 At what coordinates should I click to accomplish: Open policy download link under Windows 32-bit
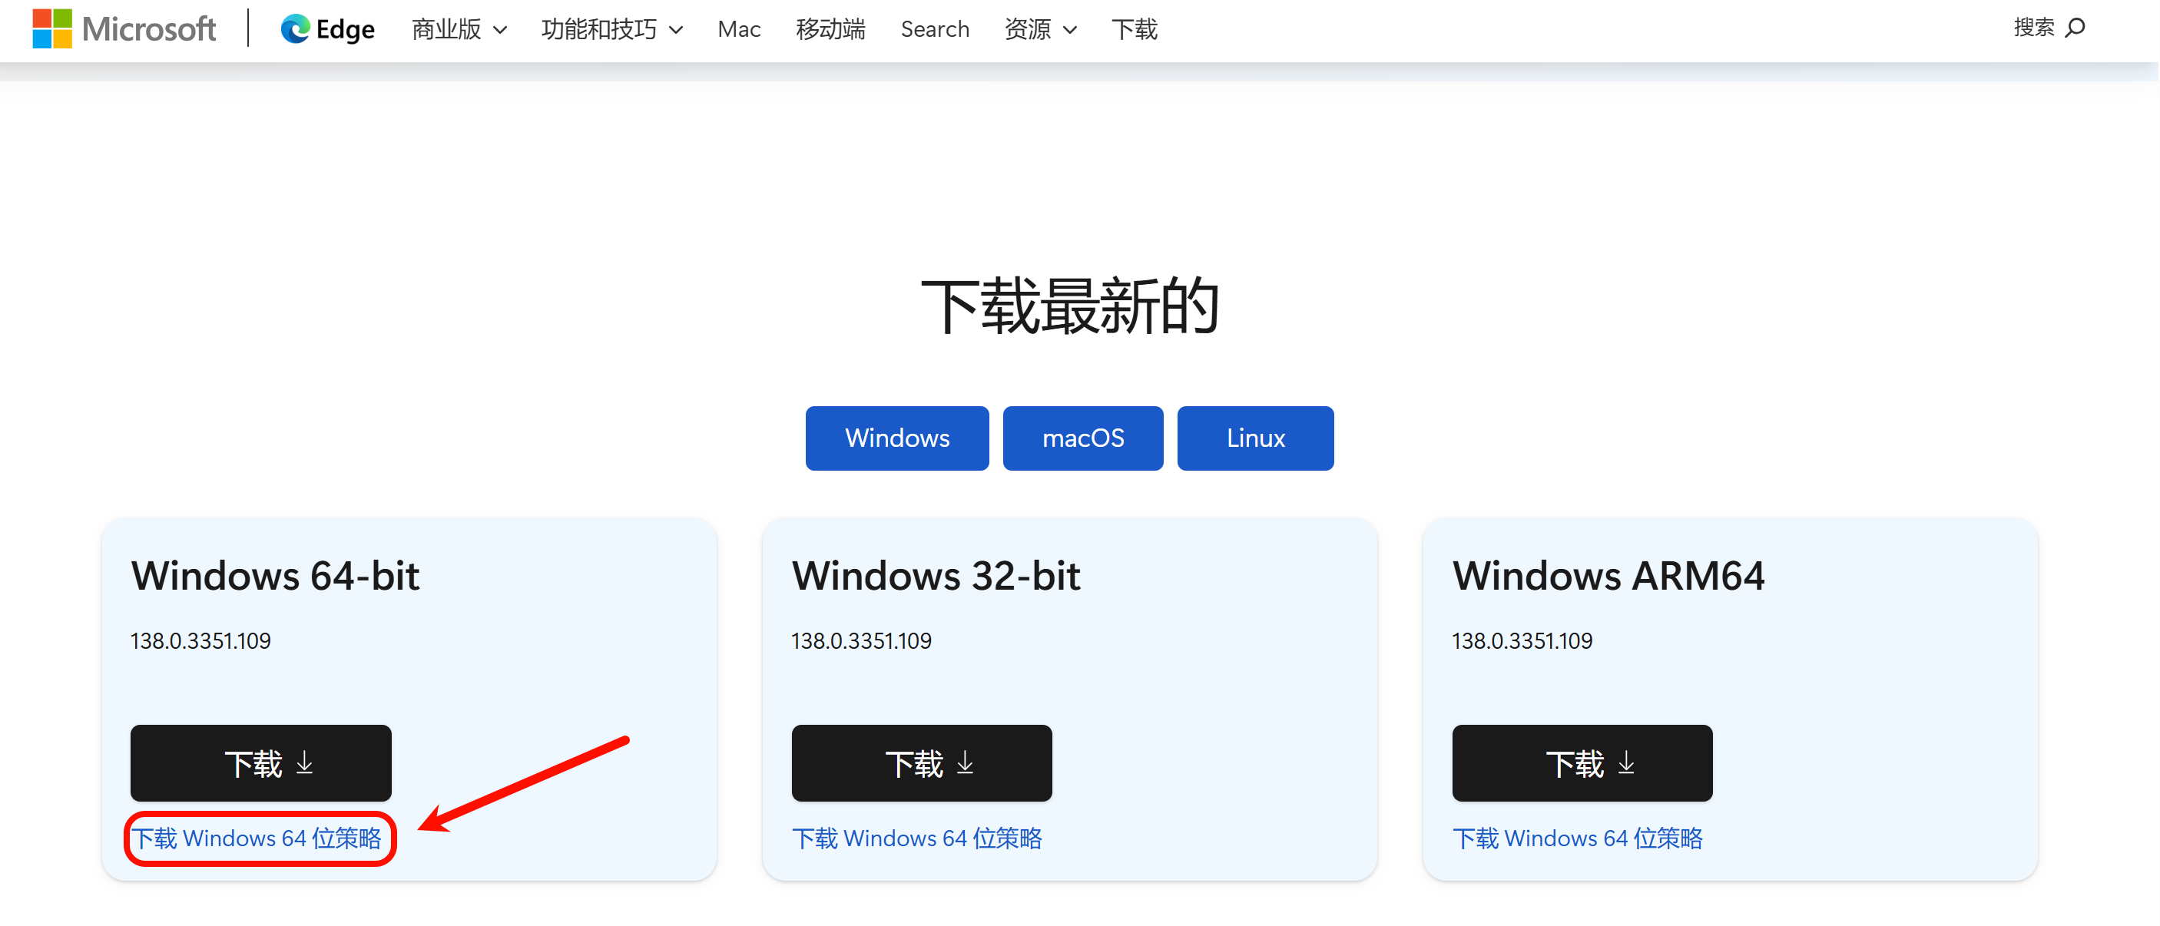click(x=916, y=838)
